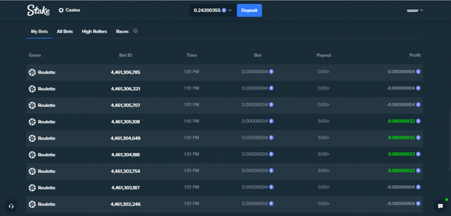Click 0.00× payout in row 4,461,306,321
The height and width of the screenshot is (216, 451).
(324, 88)
